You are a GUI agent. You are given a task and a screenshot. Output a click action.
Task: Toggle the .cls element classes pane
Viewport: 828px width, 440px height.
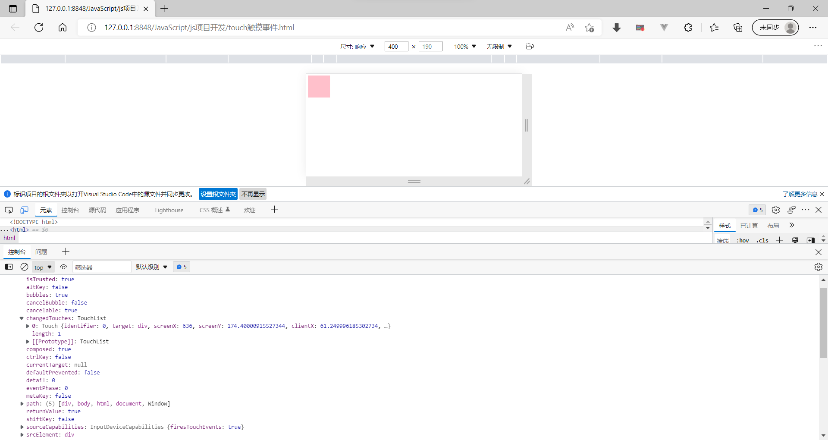[762, 240]
